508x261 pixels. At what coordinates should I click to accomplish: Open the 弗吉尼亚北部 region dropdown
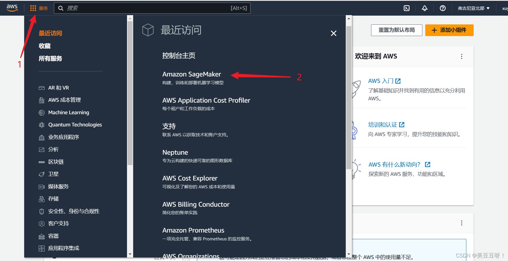(x=474, y=8)
